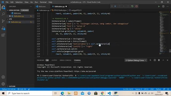This screenshot has width=171, height=96.
Task: Open Microsoft Edge from taskbar
Action: pos(62,93)
